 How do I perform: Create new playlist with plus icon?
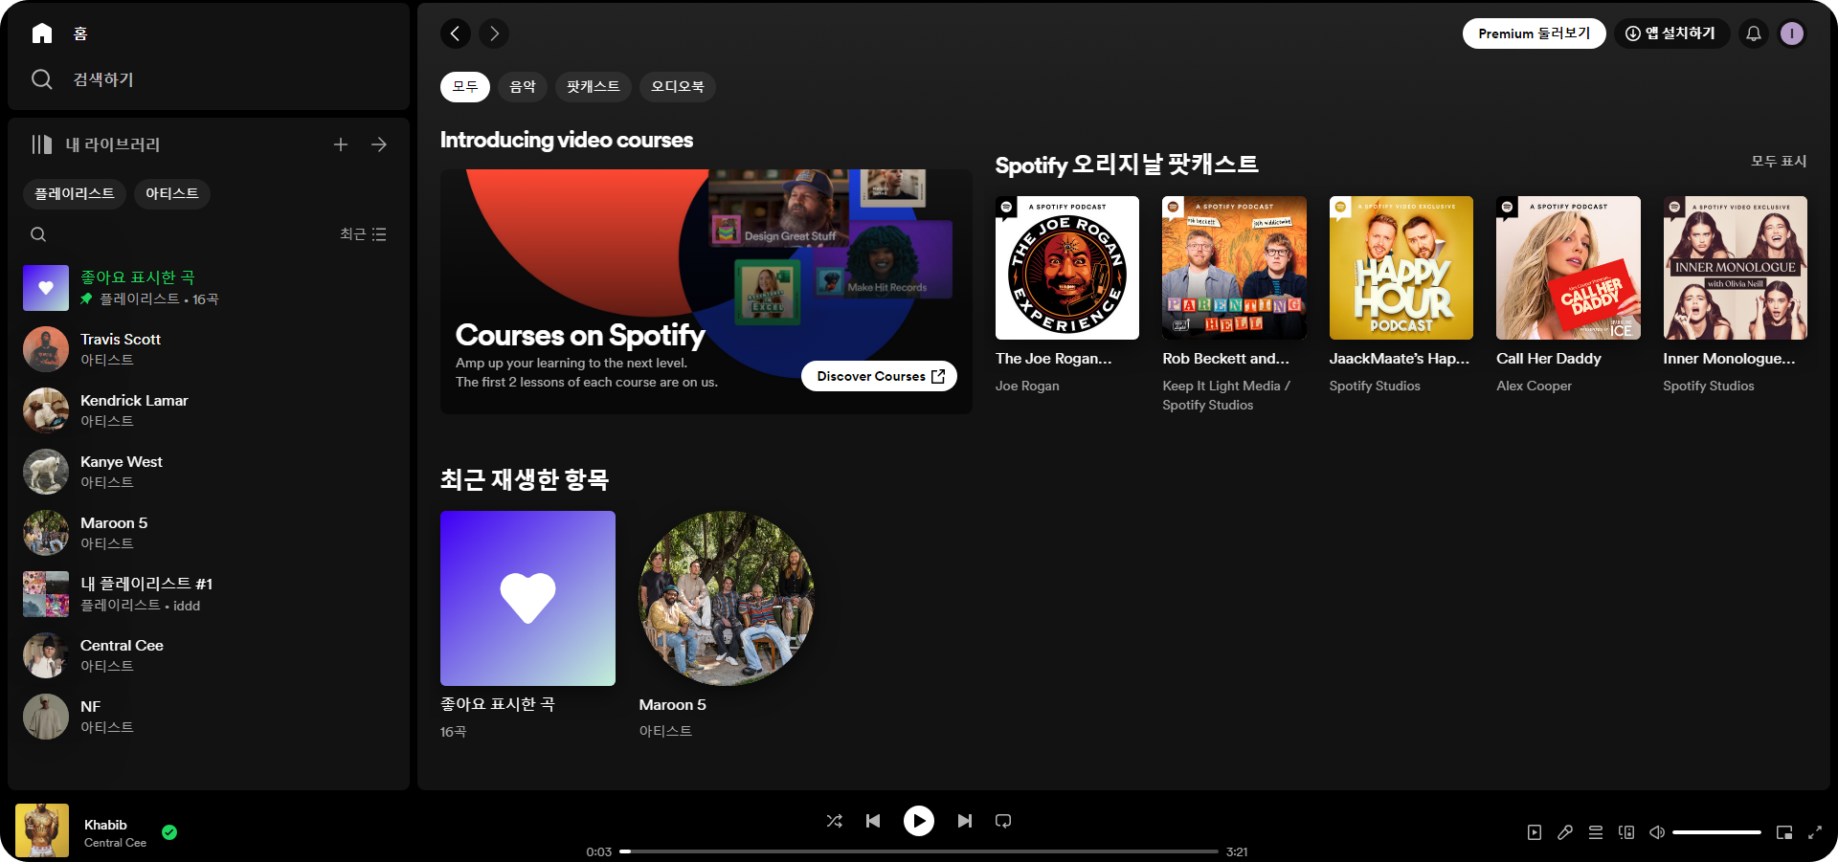pos(341,144)
